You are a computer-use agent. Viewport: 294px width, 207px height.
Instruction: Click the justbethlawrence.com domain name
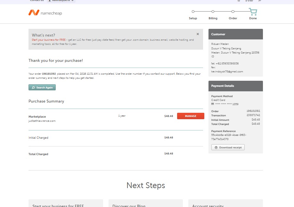(x=42, y=121)
